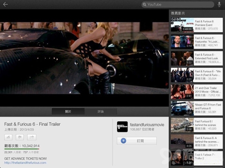225x168 pixels.
Task: Select title Fast & Furious 6 Premiere Event
Action: (x=204, y=23)
